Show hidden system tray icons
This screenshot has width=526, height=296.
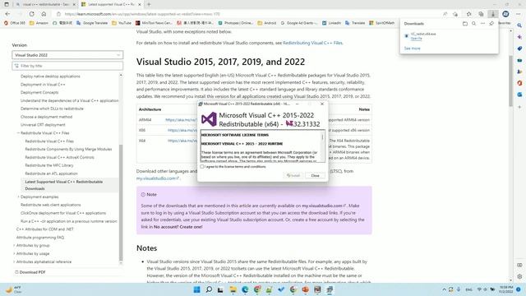pyautogui.click(x=444, y=289)
